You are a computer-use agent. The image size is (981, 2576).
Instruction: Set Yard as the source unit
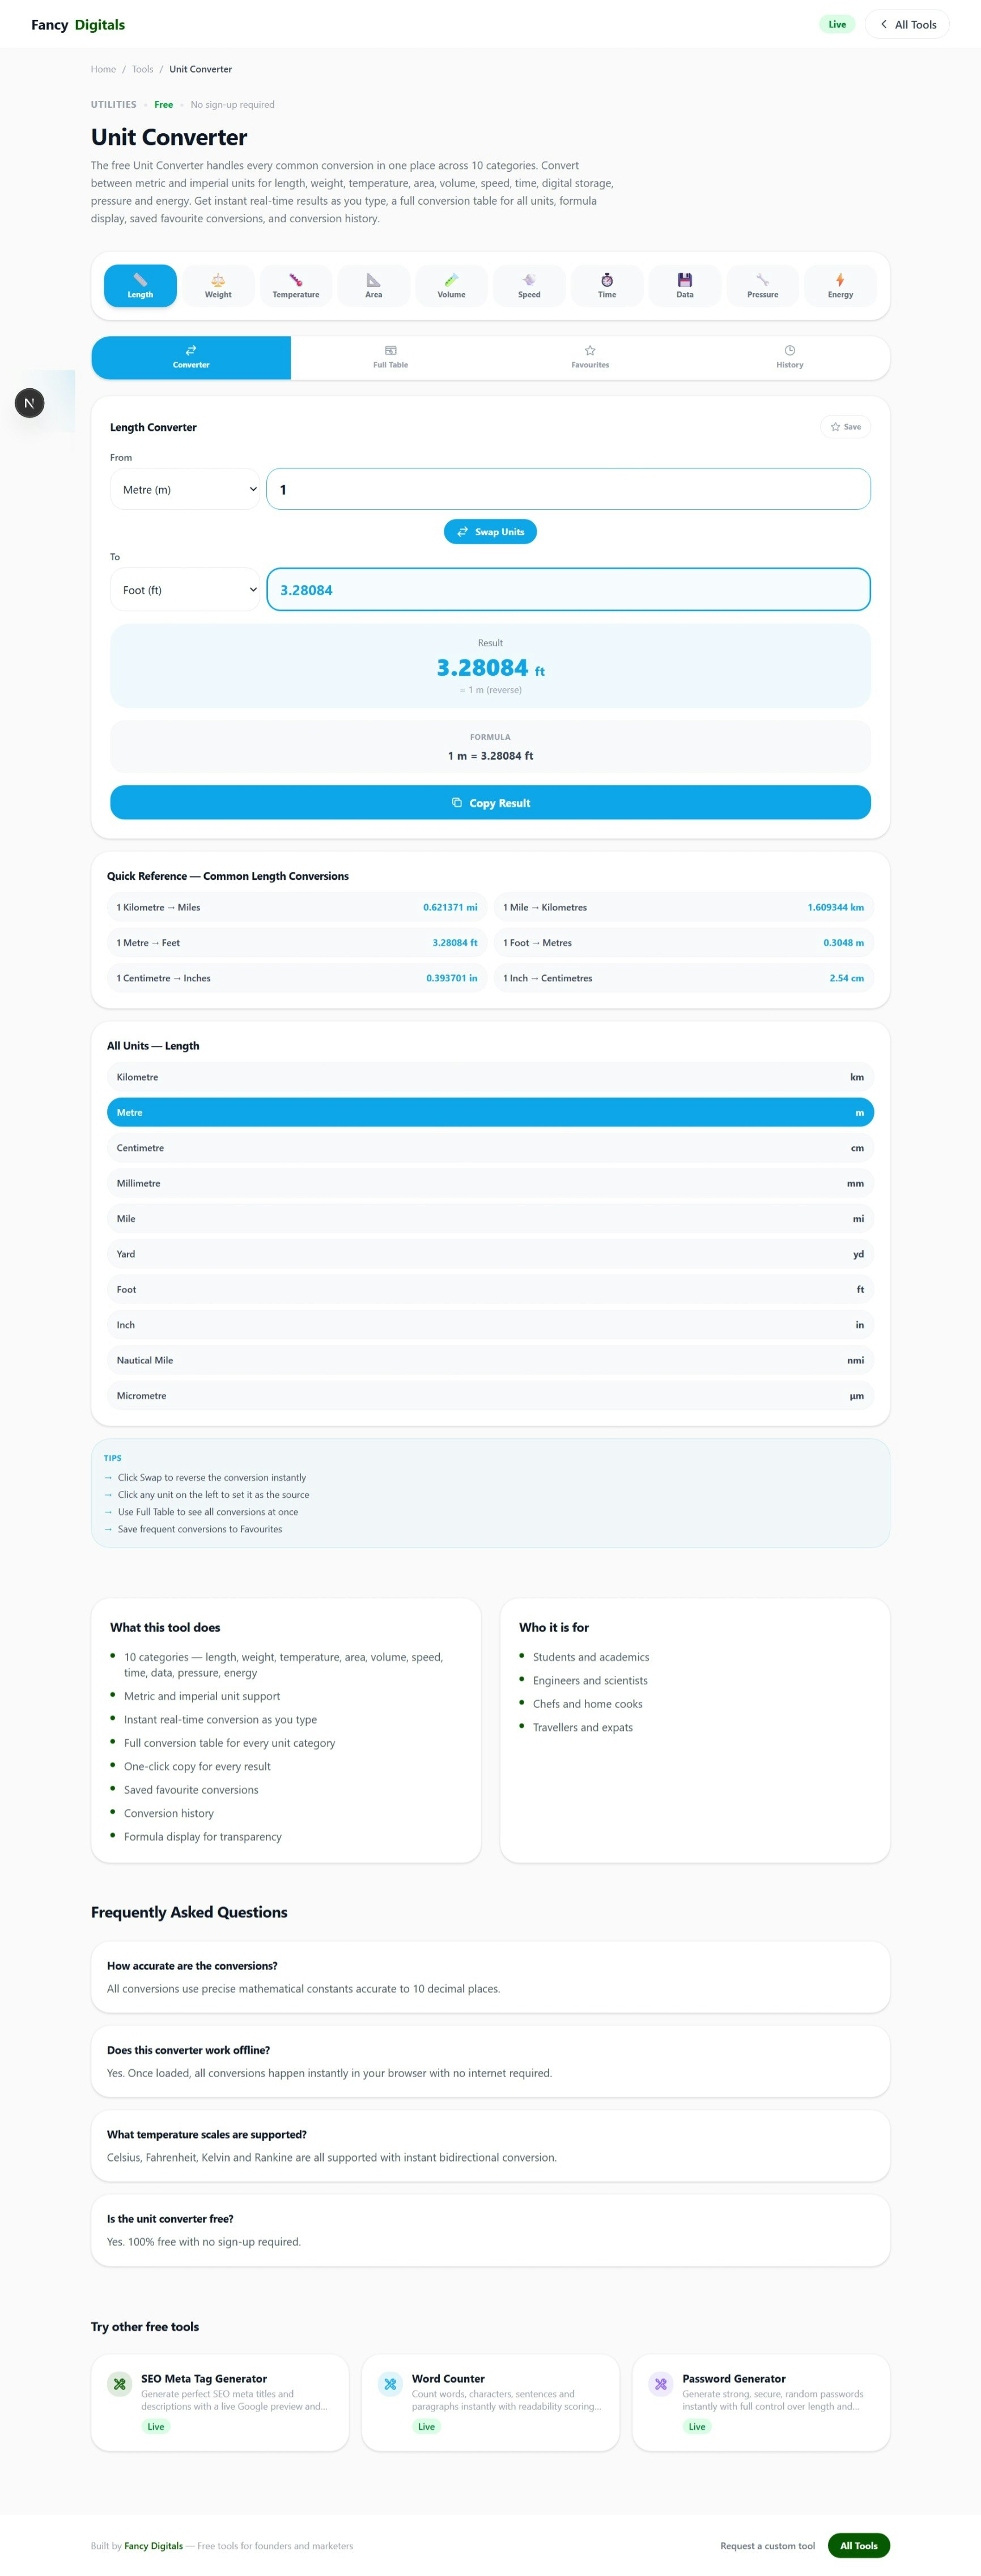490,1254
